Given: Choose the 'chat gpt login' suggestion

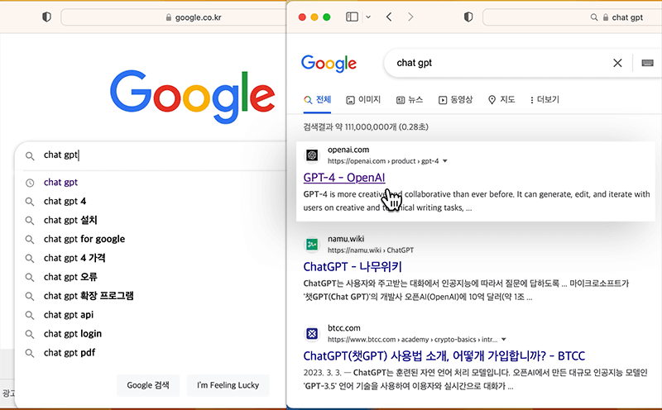Looking at the screenshot, I should pyautogui.click(x=73, y=334).
